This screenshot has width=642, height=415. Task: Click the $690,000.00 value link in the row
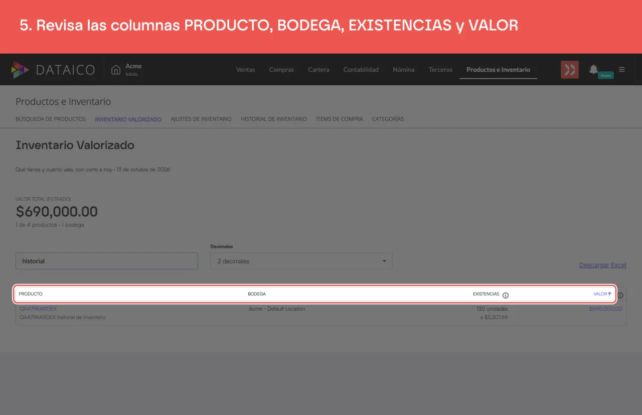pos(605,309)
